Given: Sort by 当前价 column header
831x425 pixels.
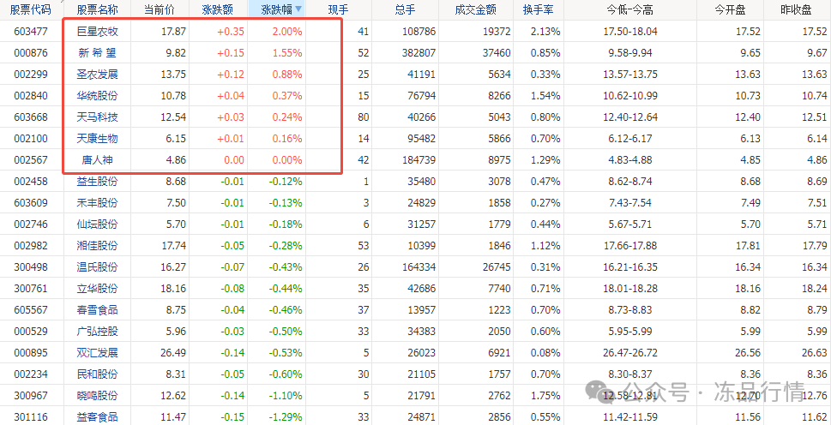Looking at the screenshot, I should pos(160,9).
